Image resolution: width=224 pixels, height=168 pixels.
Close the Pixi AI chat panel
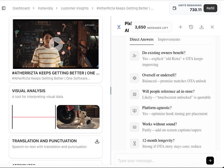click(x=212, y=27)
